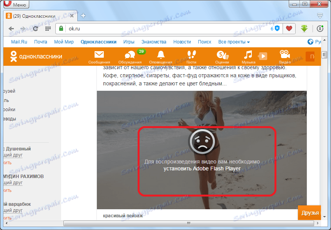Open the Душевный friend name
The width and height of the screenshot is (331, 230).
pos(17,149)
